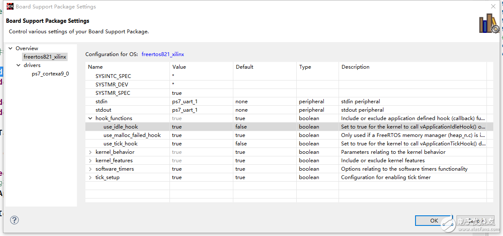Click the help question mark icon
The height and width of the screenshot is (236, 503).
click(x=14, y=220)
